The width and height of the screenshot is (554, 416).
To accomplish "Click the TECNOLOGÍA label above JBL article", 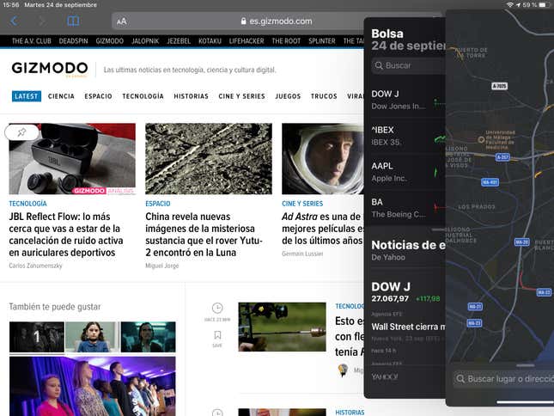I will point(27,204).
